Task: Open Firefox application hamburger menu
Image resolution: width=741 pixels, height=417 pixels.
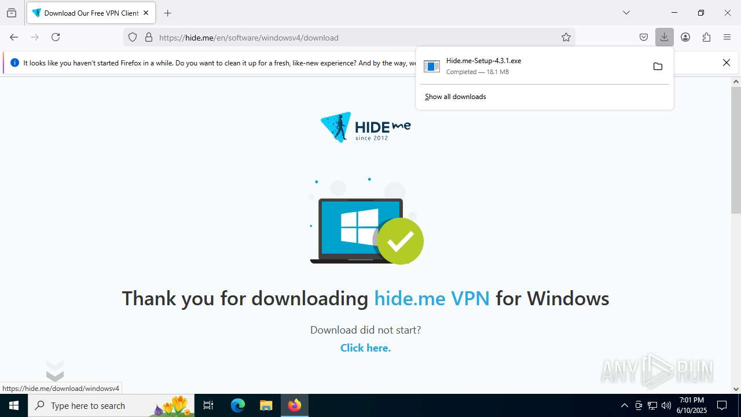Action: [x=727, y=37]
